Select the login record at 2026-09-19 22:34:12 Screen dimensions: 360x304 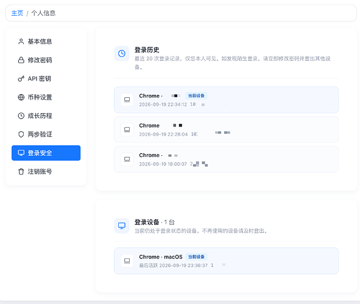click(x=226, y=100)
